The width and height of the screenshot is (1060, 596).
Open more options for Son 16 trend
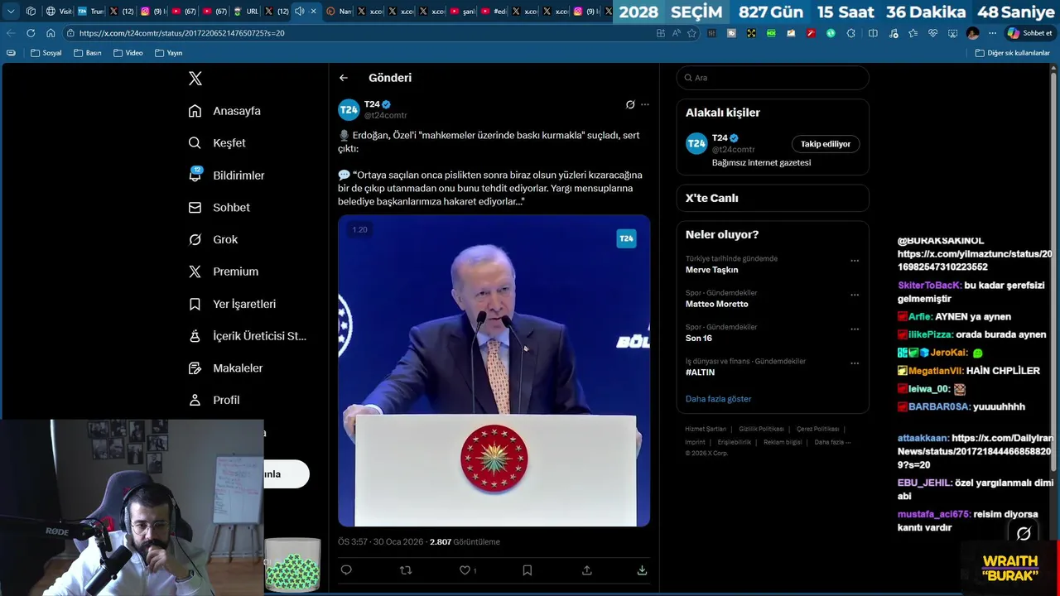click(x=855, y=329)
